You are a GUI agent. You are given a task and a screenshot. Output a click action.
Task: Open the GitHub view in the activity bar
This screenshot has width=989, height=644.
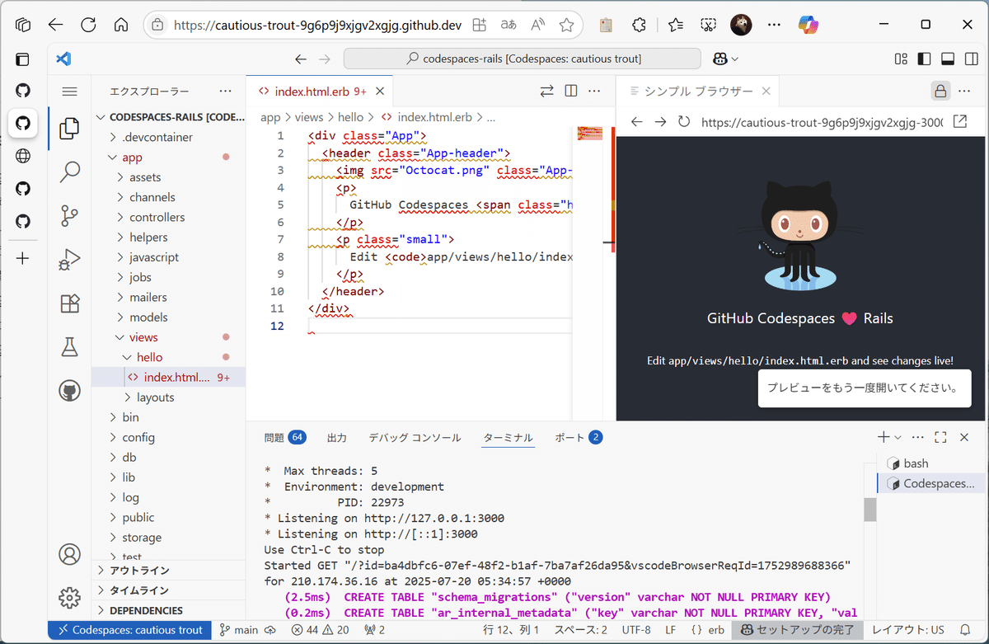click(x=70, y=391)
